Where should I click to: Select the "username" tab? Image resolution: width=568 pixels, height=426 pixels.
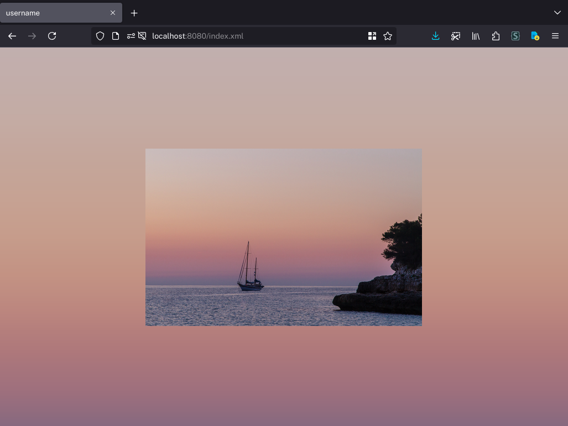pos(55,13)
